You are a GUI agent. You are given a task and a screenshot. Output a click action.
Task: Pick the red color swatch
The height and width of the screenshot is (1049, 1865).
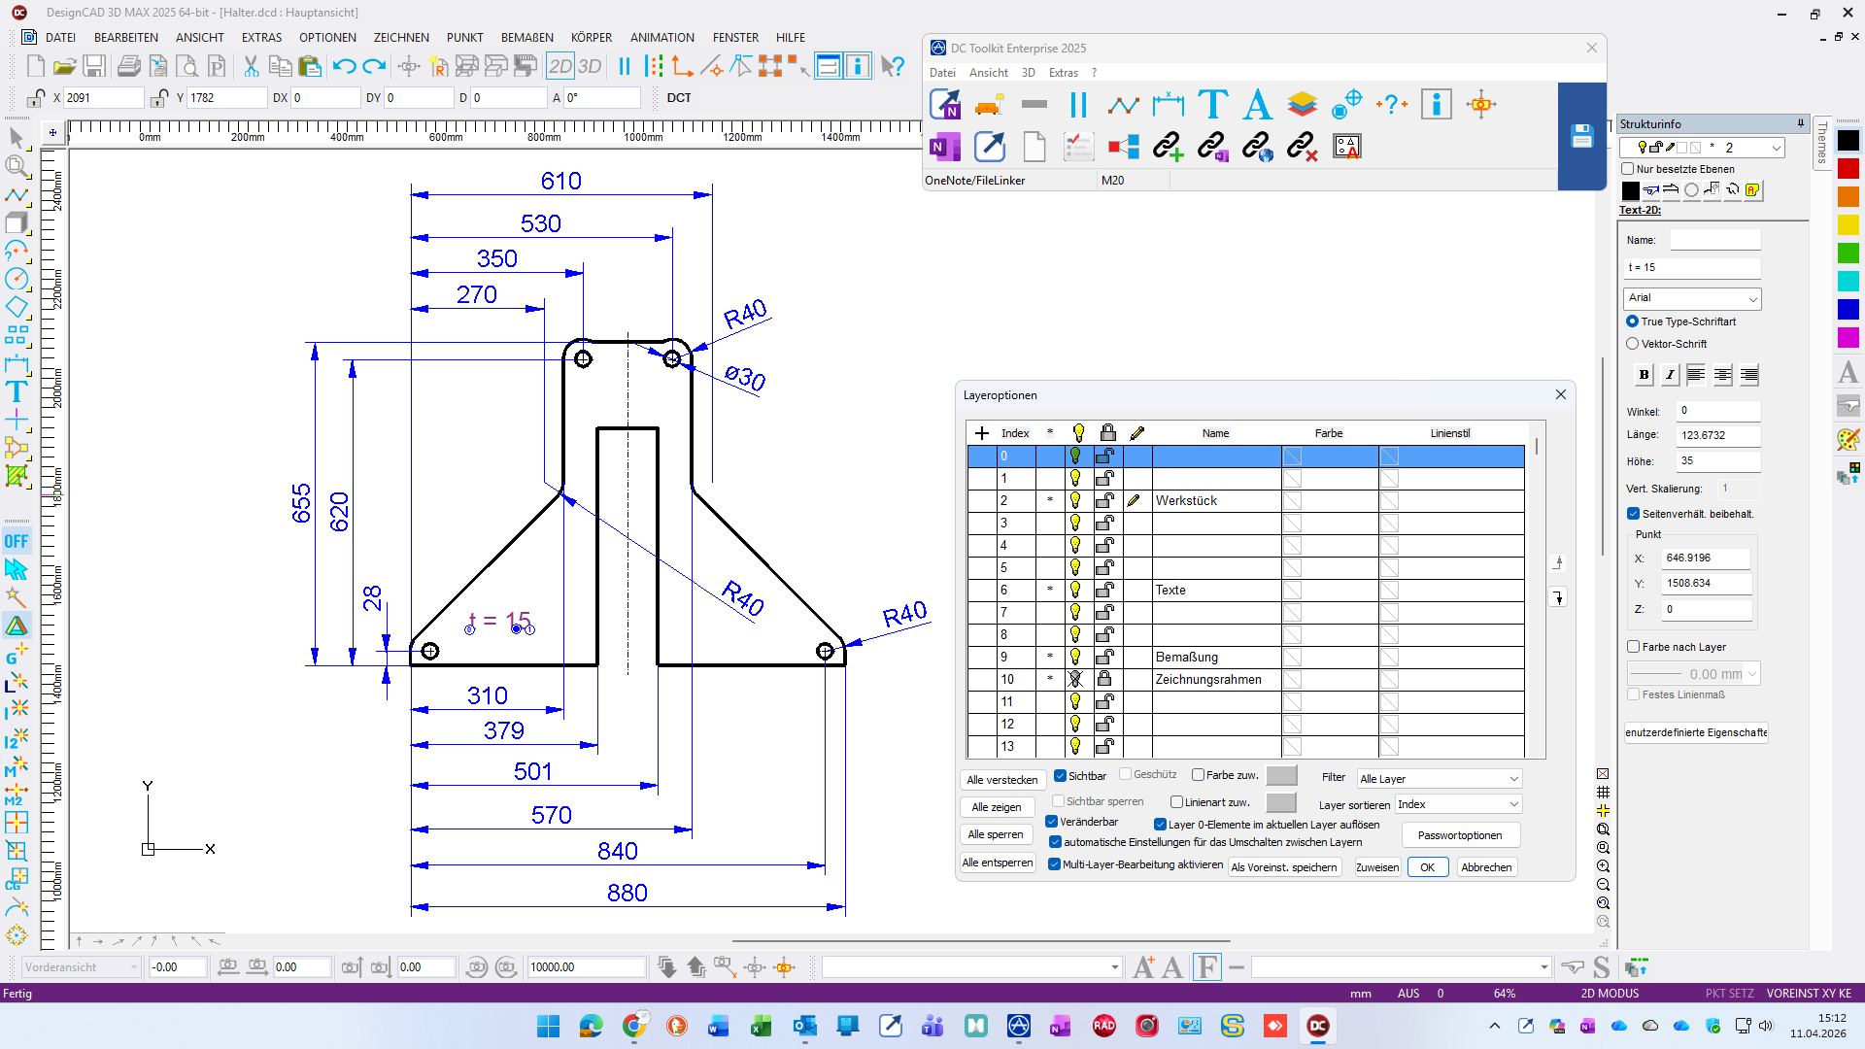[1848, 168]
